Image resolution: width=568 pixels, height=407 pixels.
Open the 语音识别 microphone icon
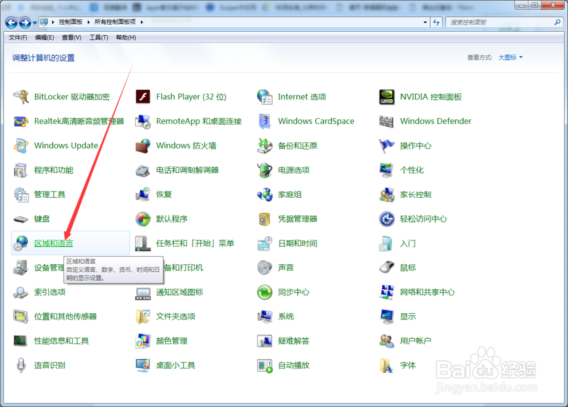21,366
